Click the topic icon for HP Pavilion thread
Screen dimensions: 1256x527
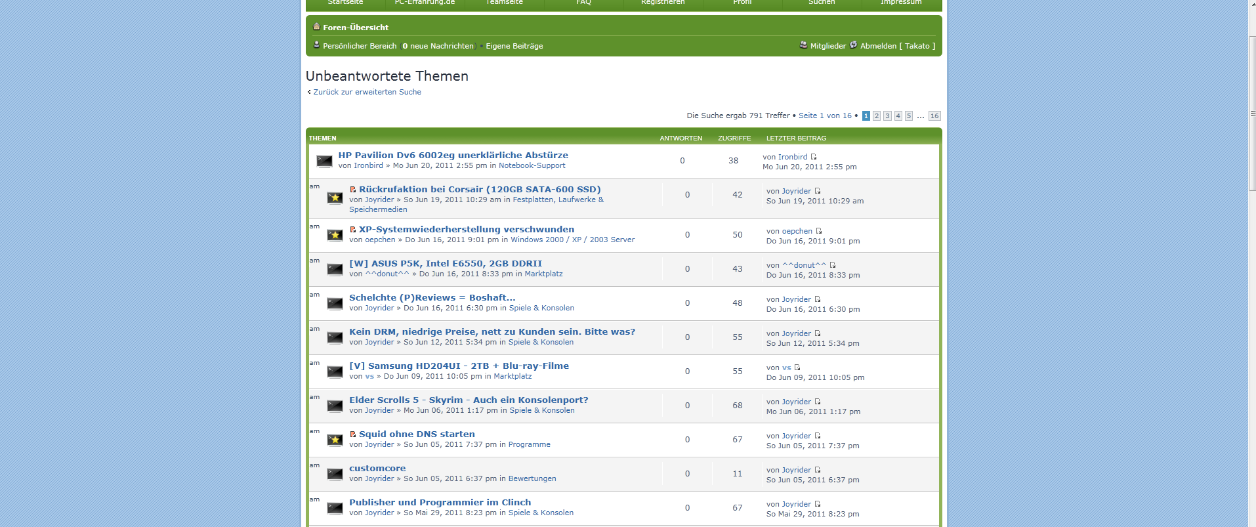[324, 161]
